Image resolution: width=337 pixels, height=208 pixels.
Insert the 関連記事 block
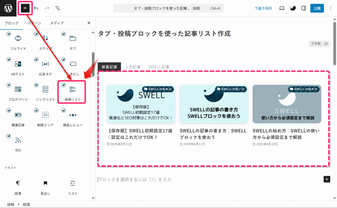[18, 118]
